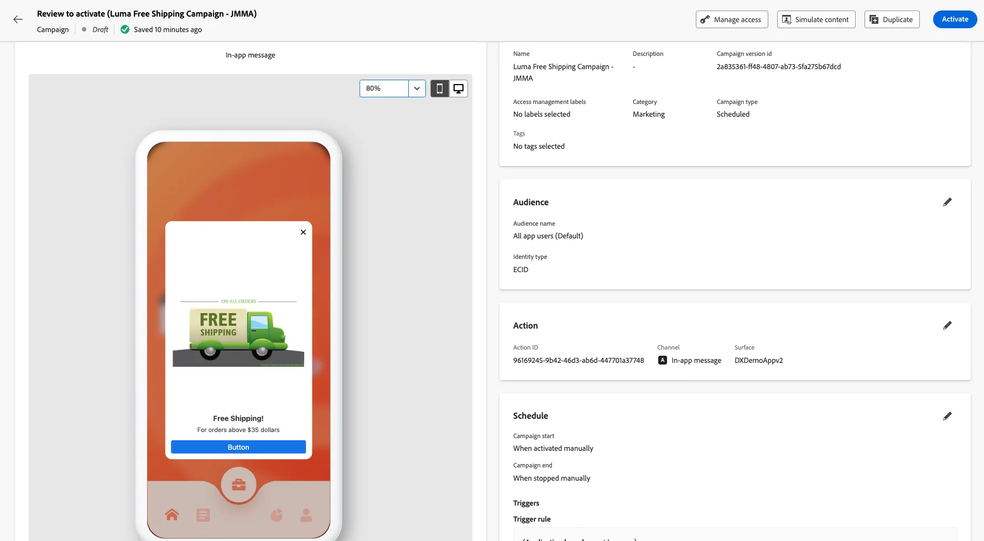Image resolution: width=984 pixels, height=541 pixels.
Task: Open Manage access settings
Action: point(732,19)
